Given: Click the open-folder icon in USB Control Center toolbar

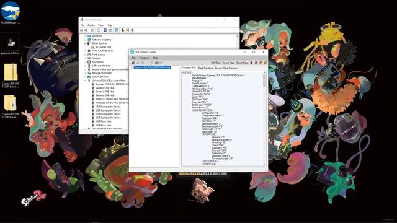Looking at the screenshot, I should point(133,63).
